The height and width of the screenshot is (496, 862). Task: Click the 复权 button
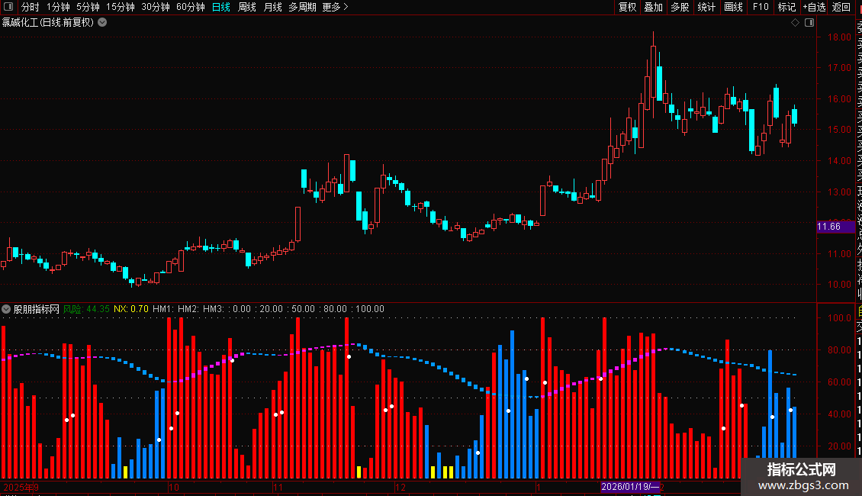coord(627,7)
